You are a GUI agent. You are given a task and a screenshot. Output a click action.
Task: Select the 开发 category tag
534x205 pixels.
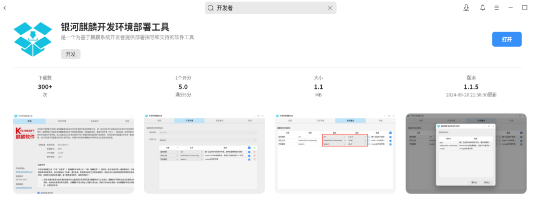pos(70,54)
